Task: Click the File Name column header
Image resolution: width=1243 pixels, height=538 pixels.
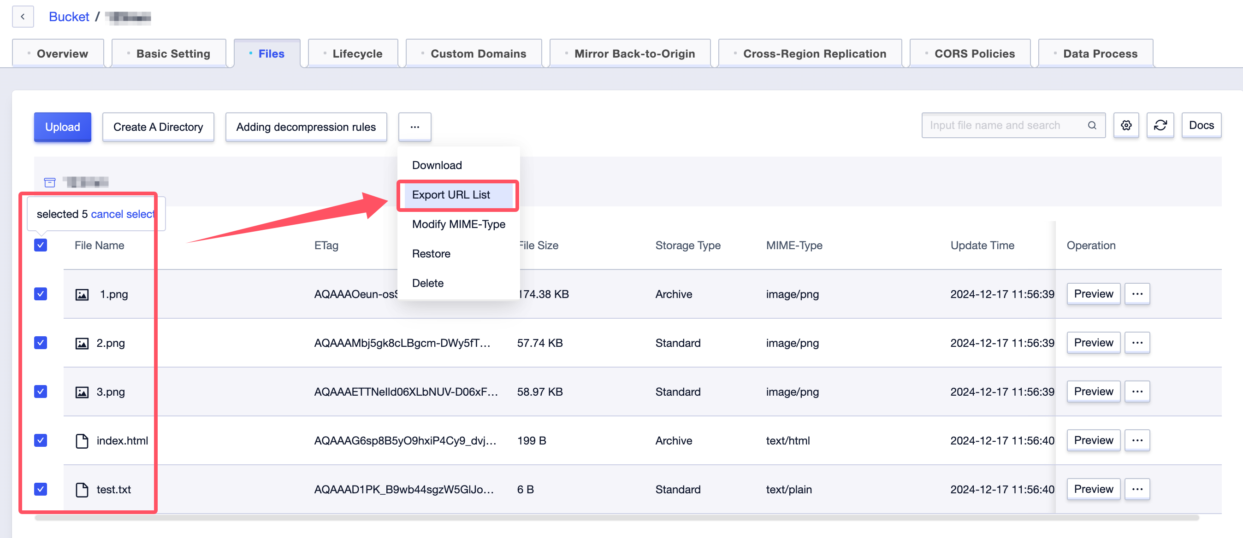Action: 100,246
